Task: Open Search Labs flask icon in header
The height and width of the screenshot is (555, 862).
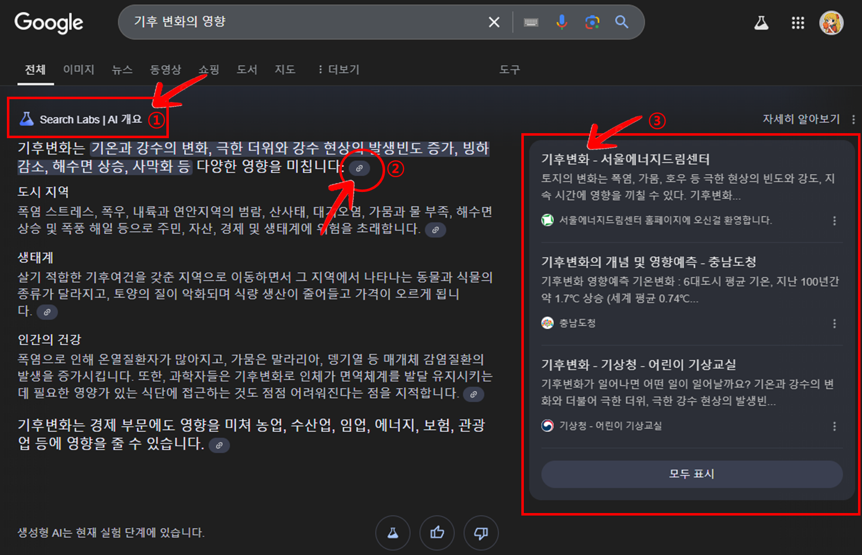Action: click(x=761, y=23)
